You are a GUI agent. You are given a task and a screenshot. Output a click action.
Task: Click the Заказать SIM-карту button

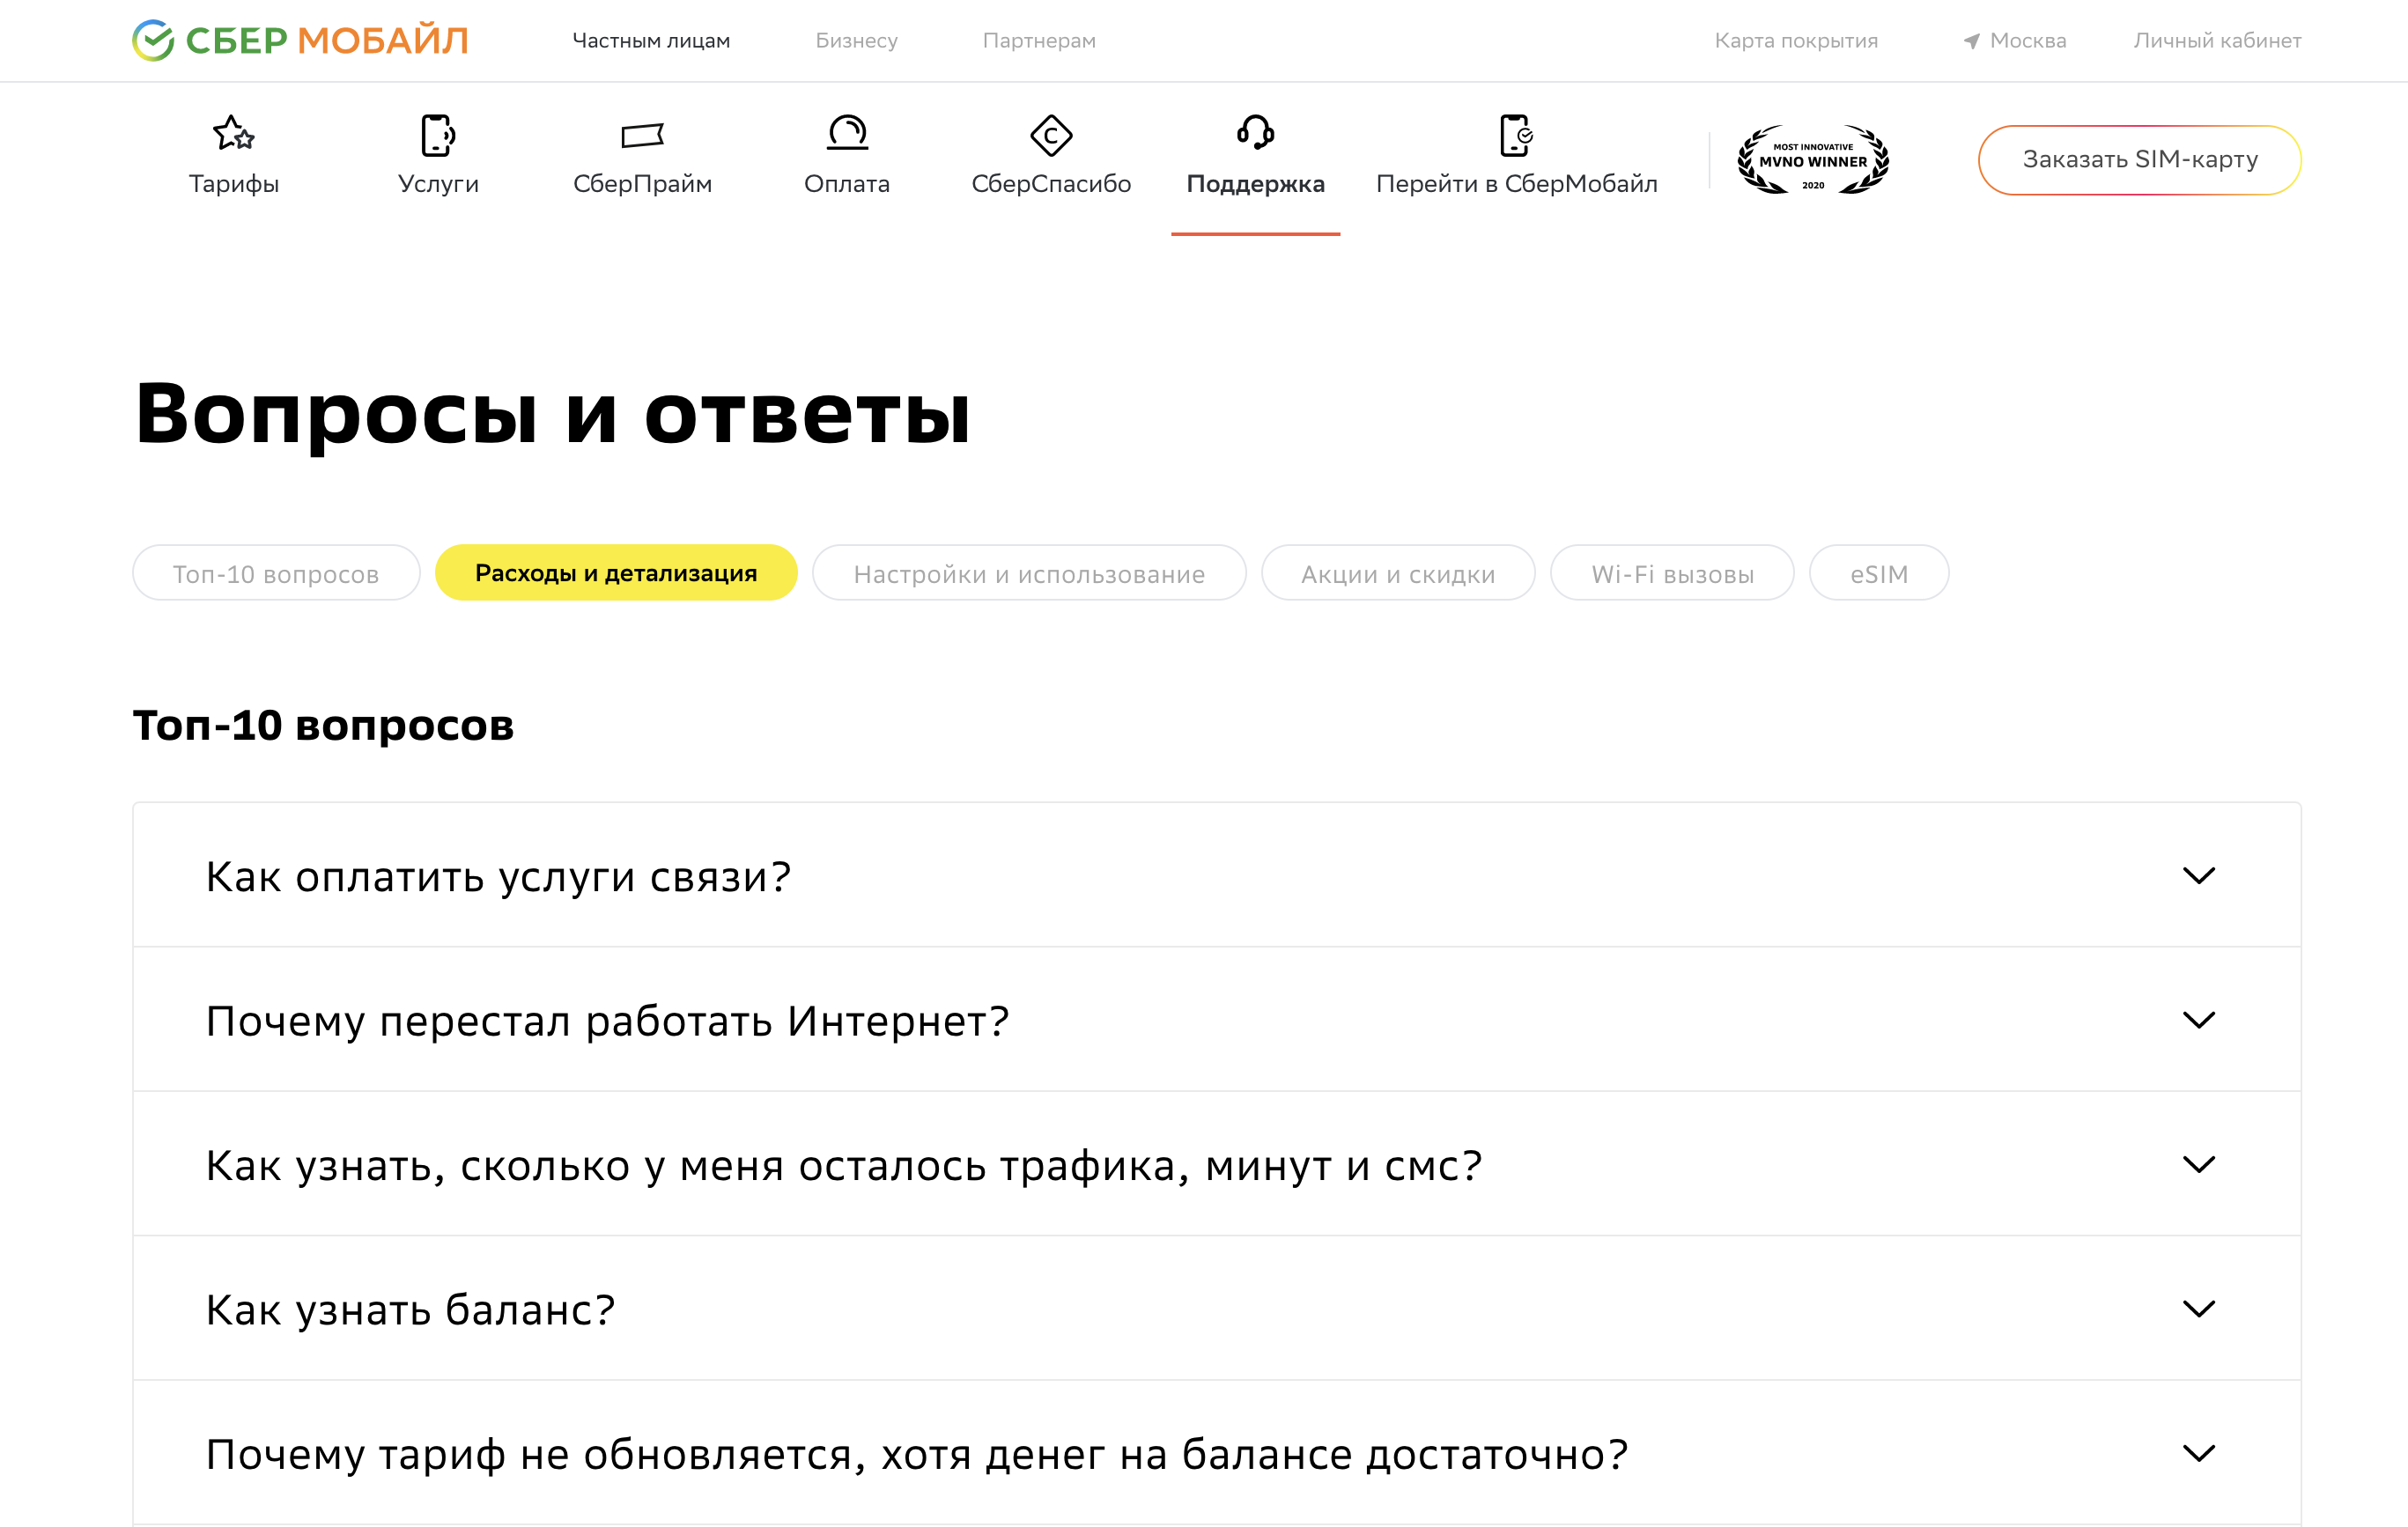click(x=2139, y=159)
